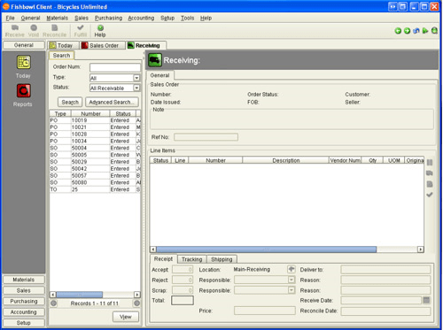Viewport: 443px width, 330px height.
Task: Open the Accounting module group button
Action: click(24, 312)
